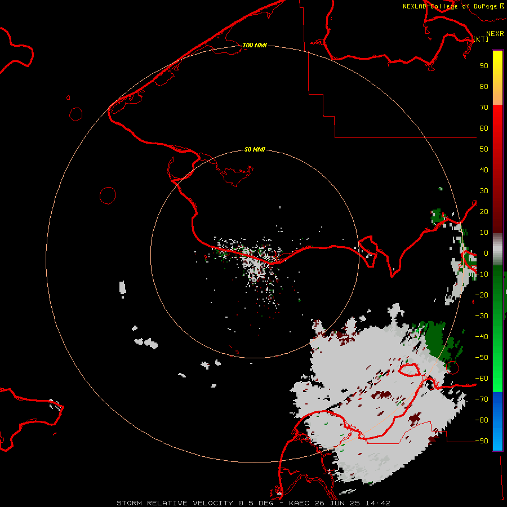This screenshot has width=507, height=507.
Task: Click the 0 value on the velocity scale
Action: [x=486, y=253]
